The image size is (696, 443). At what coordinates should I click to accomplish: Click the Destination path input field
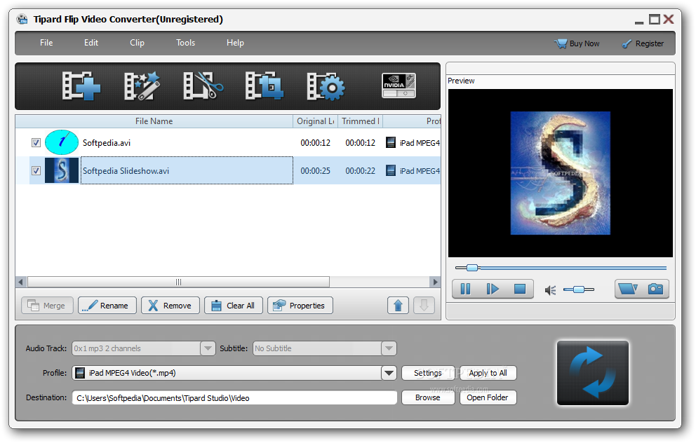tap(234, 397)
